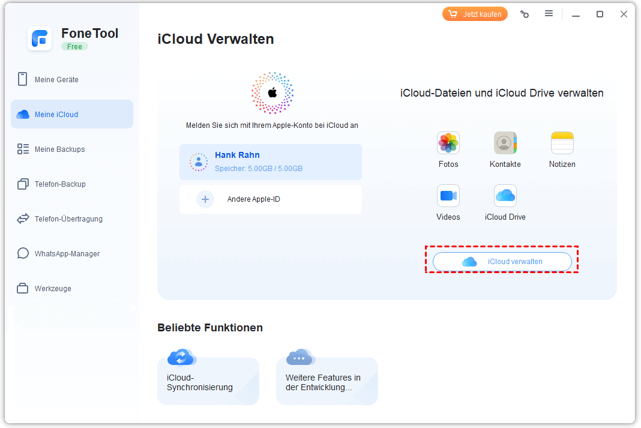Open the iCloud-Synchronisierung card
Viewport: 641px width, 428px height.
208,381
